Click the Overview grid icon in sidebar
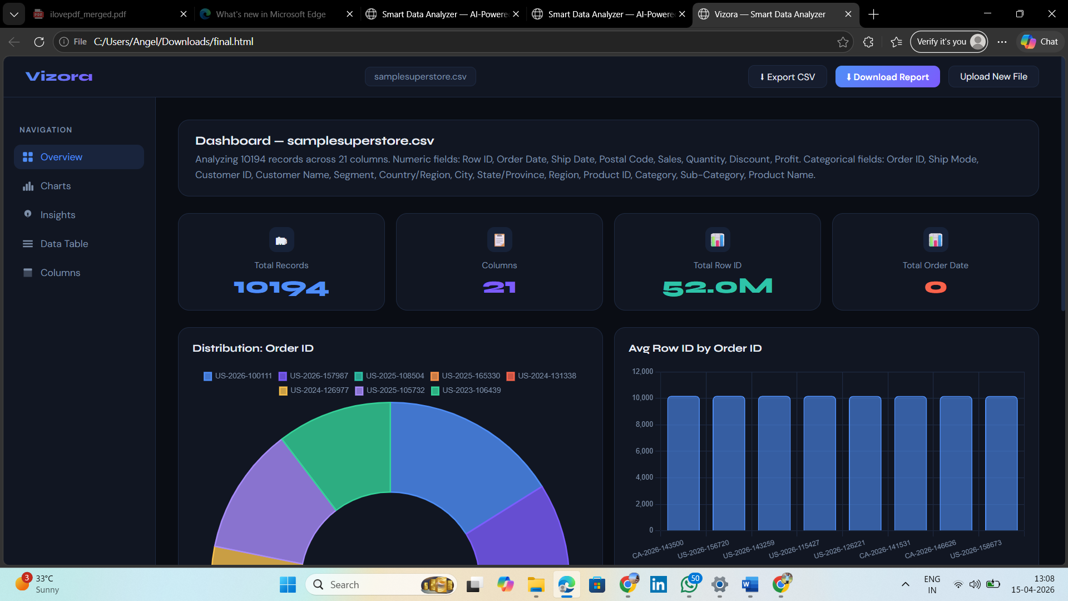The image size is (1068, 601). [28, 157]
